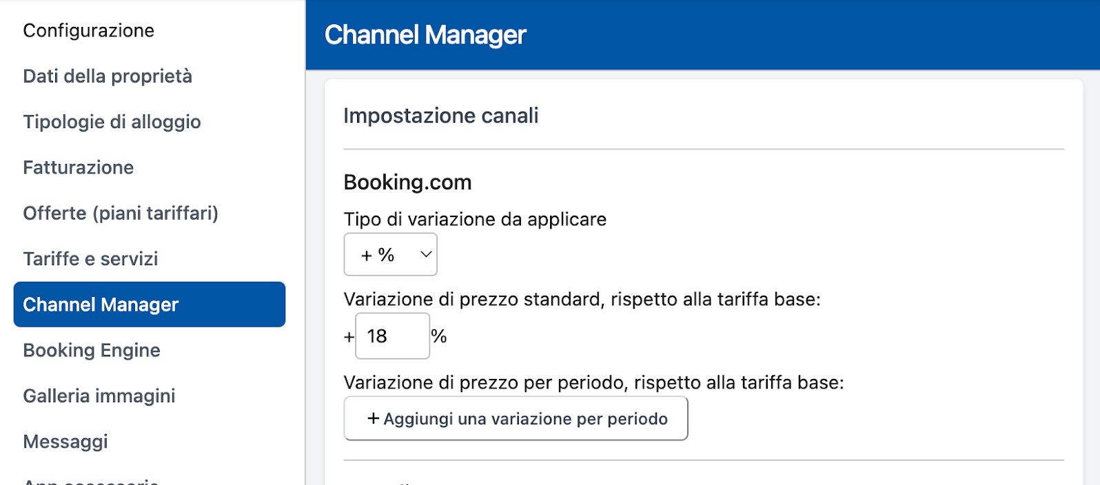The height and width of the screenshot is (485, 1100).
Task: Click the plus icon on Aggiungi button
Action: coord(373,419)
